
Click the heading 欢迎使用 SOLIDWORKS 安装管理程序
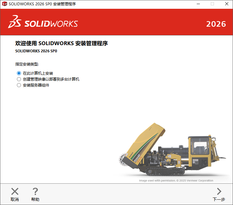61,43
